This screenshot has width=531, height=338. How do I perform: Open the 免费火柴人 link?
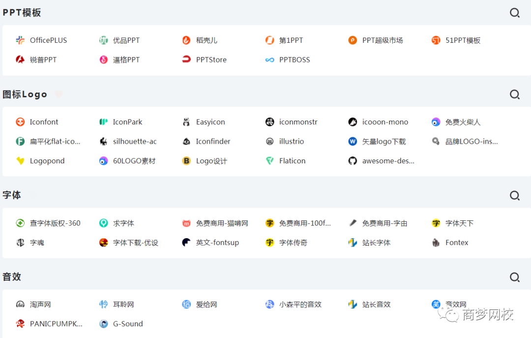[463, 122]
